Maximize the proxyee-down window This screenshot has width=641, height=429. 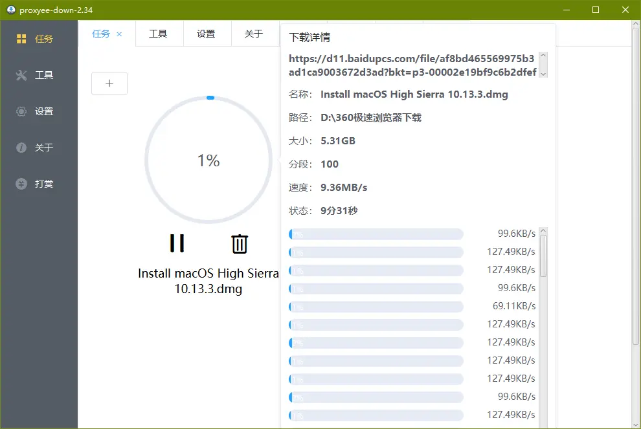(596, 10)
